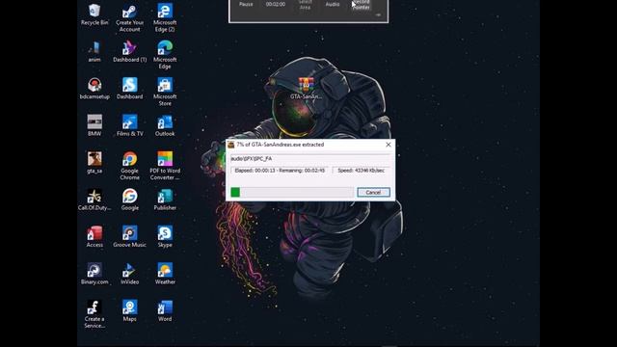
Task: Select the Groove Music shortcut
Action: coord(129,237)
